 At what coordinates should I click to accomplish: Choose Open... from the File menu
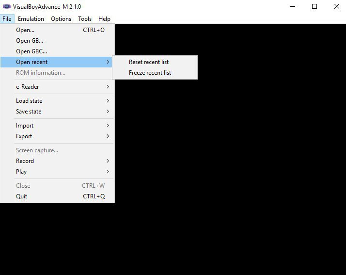pos(57,30)
